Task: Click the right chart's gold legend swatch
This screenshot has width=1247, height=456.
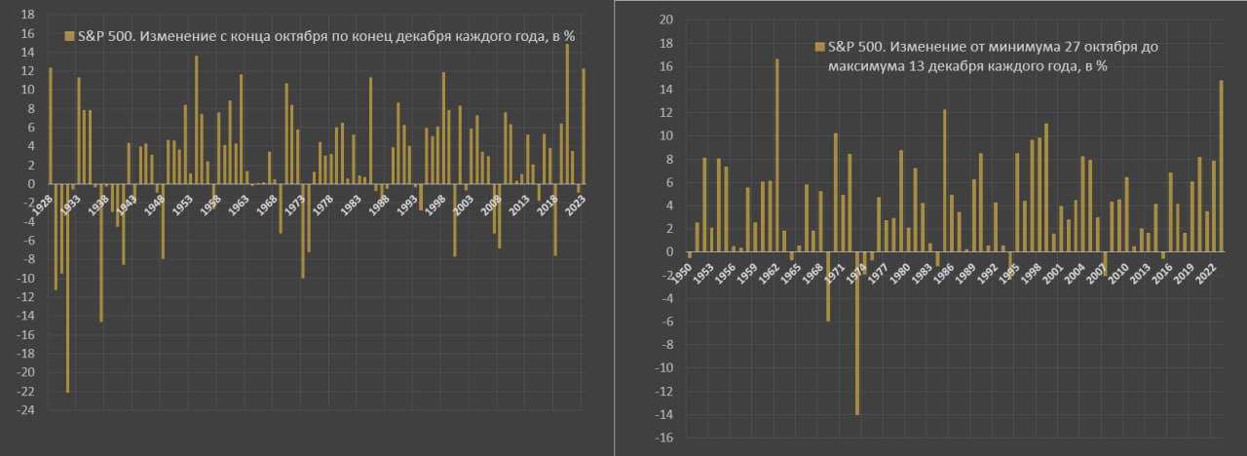Action: pos(819,47)
